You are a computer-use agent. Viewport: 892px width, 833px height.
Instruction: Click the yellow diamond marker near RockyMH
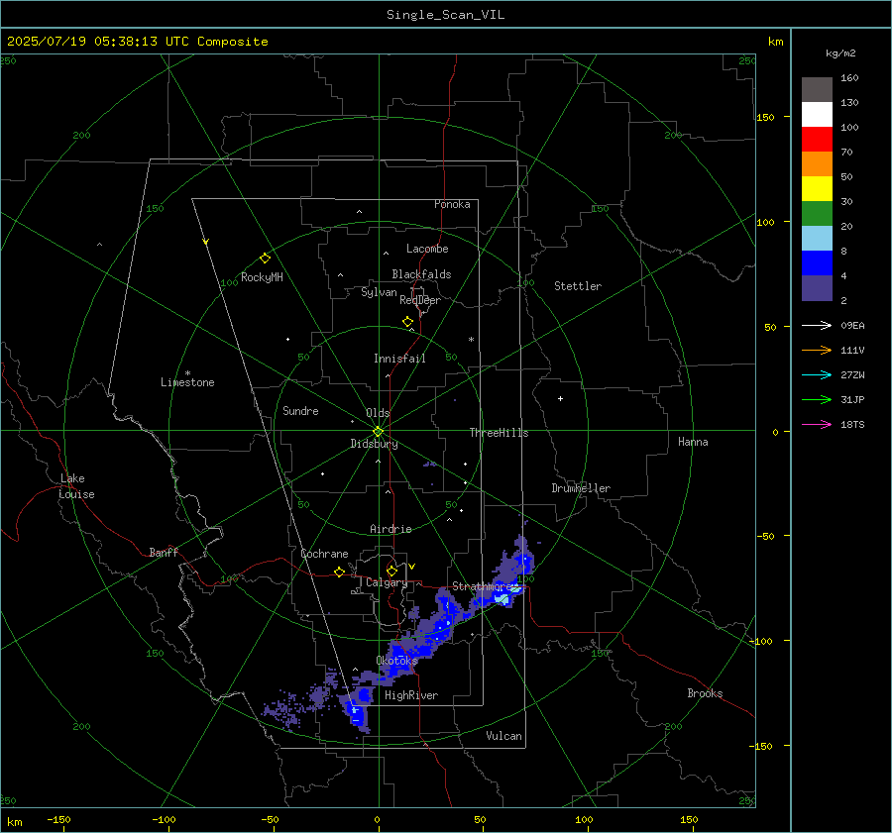[x=265, y=259]
